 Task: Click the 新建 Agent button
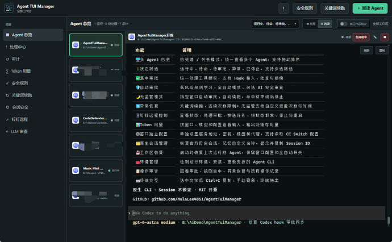pyautogui.click(x=370, y=9)
